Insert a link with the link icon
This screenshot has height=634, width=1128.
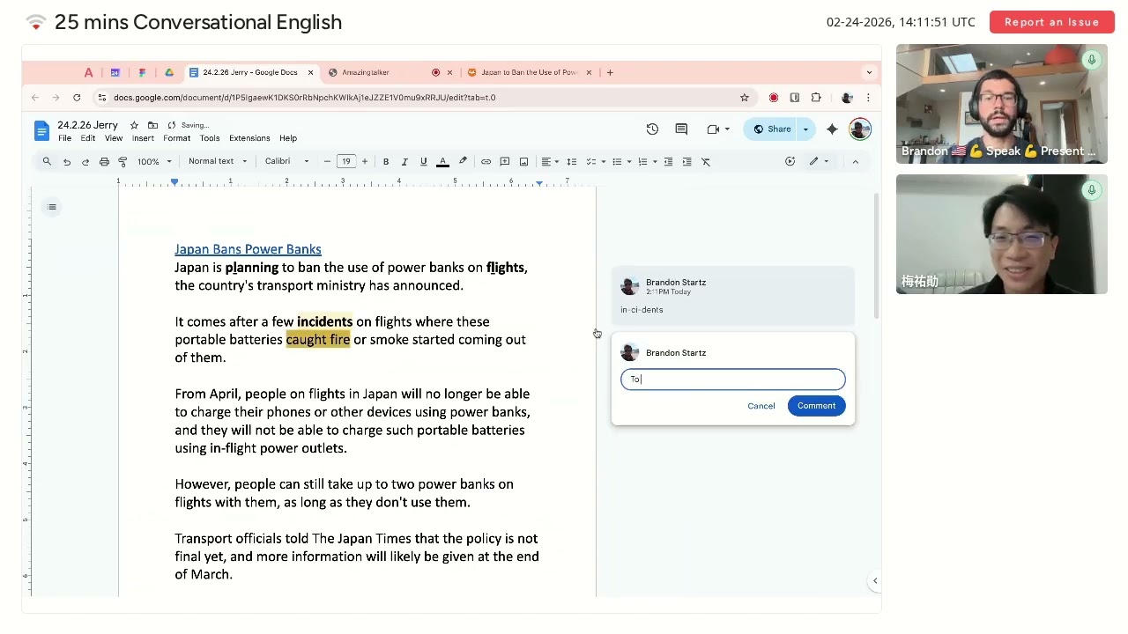pos(486,161)
